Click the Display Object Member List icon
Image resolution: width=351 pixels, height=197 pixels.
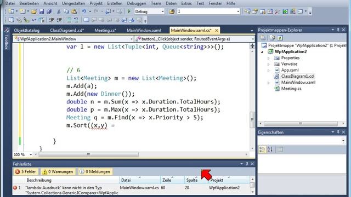coord(11,20)
